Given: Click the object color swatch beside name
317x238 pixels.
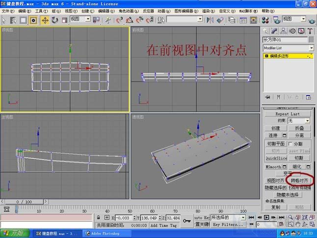Looking at the screenshot, I should click(x=312, y=39).
